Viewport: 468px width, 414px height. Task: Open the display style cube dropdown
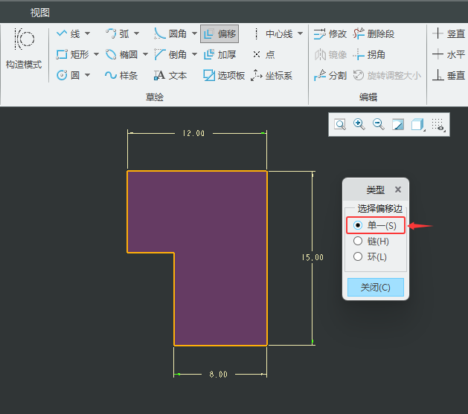coord(418,124)
